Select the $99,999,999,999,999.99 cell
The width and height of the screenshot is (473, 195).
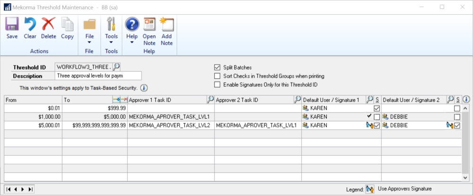tap(95, 126)
